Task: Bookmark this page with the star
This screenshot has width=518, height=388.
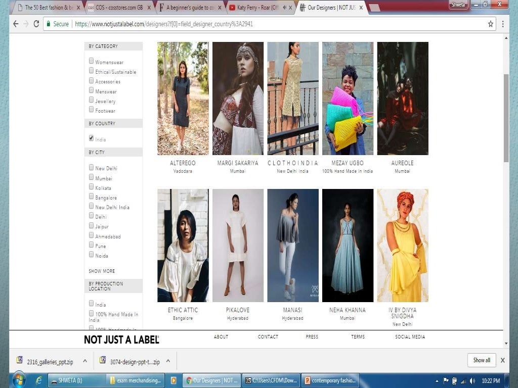Action: [x=491, y=24]
